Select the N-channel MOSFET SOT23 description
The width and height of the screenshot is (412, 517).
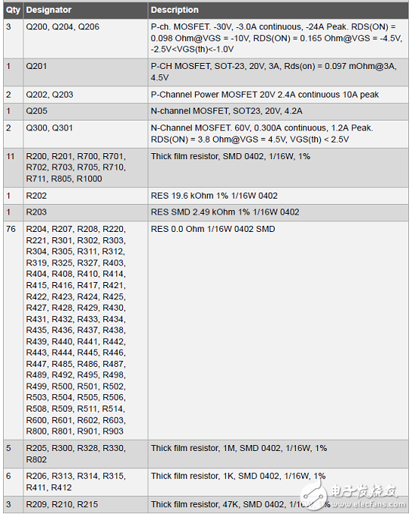point(226,111)
